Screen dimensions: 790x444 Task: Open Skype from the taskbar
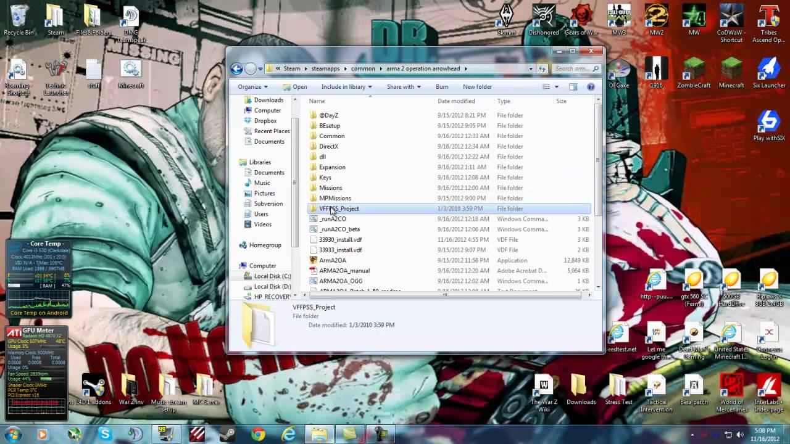[104, 434]
